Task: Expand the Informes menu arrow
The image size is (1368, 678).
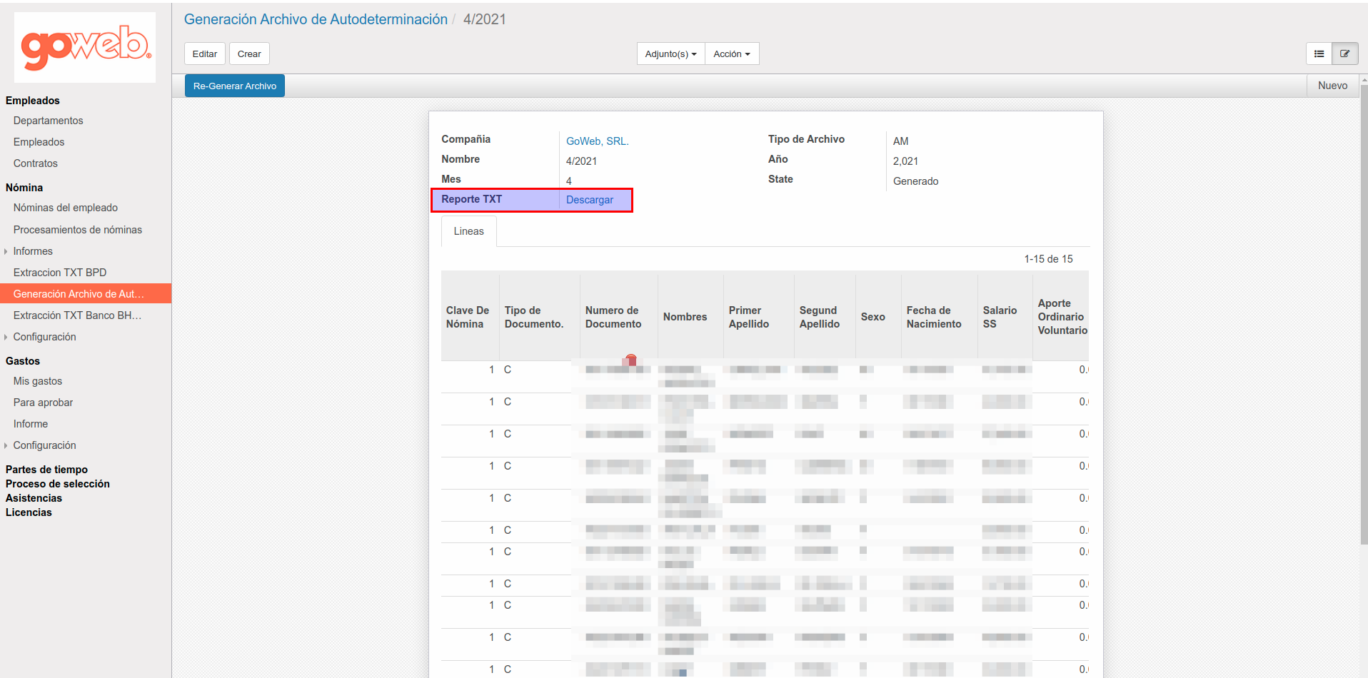Action: tap(6, 251)
